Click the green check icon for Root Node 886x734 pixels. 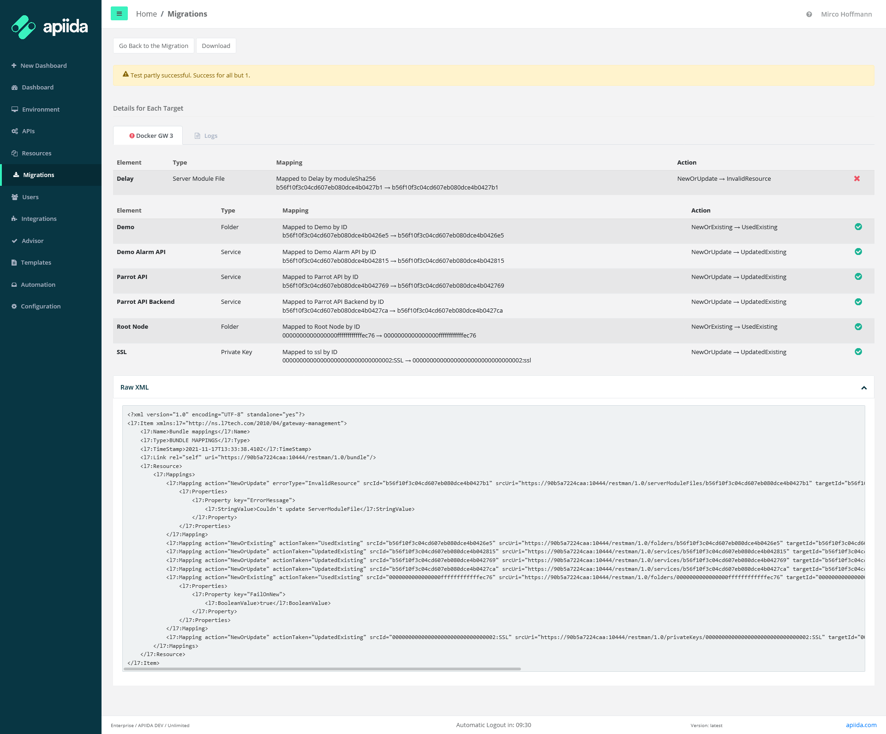click(x=858, y=327)
